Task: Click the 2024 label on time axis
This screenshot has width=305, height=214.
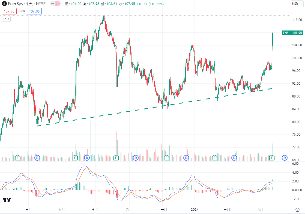Action: [x=195, y=209]
